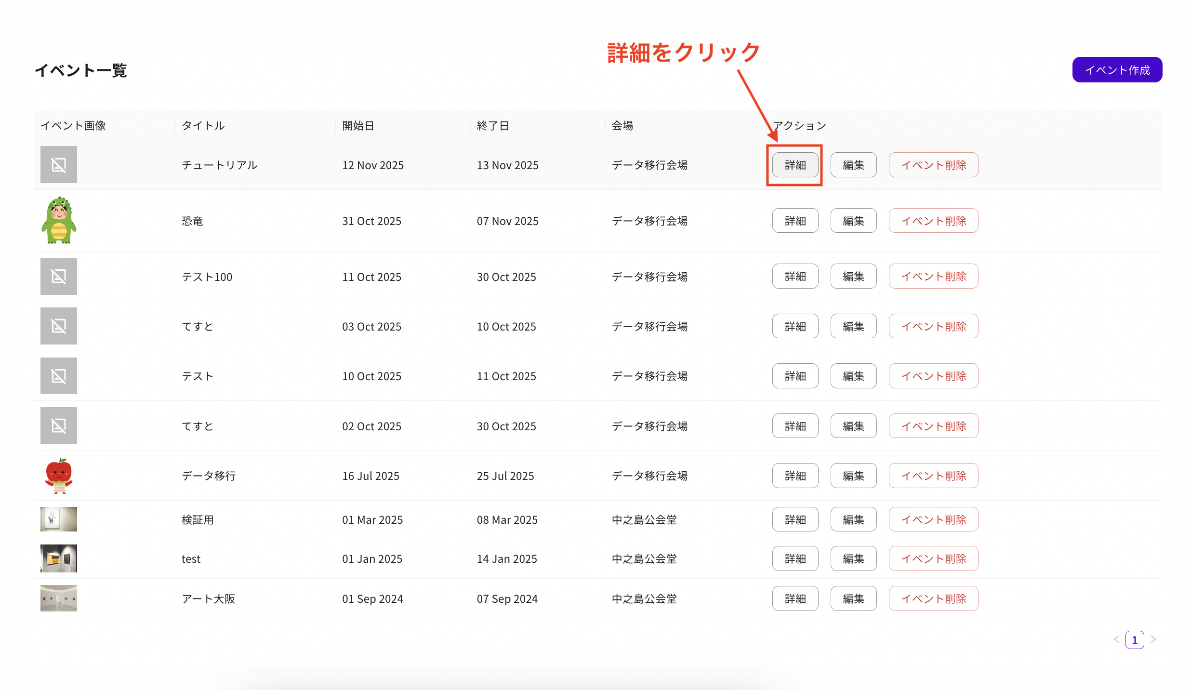Select page 1 in pagination

pyautogui.click(x=1135, y=640)
